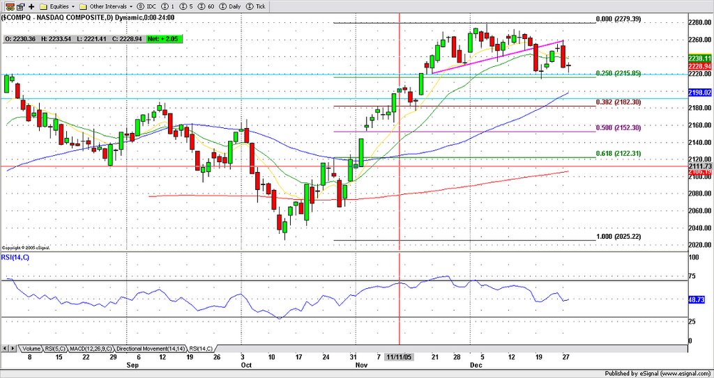The height and width of the screenshot is (378, 714).
Task: Select the IDC symbol button
Action: [x=146, y=6]
